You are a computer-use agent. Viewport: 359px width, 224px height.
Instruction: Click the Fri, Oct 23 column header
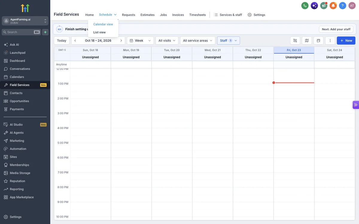pos(294,50)
